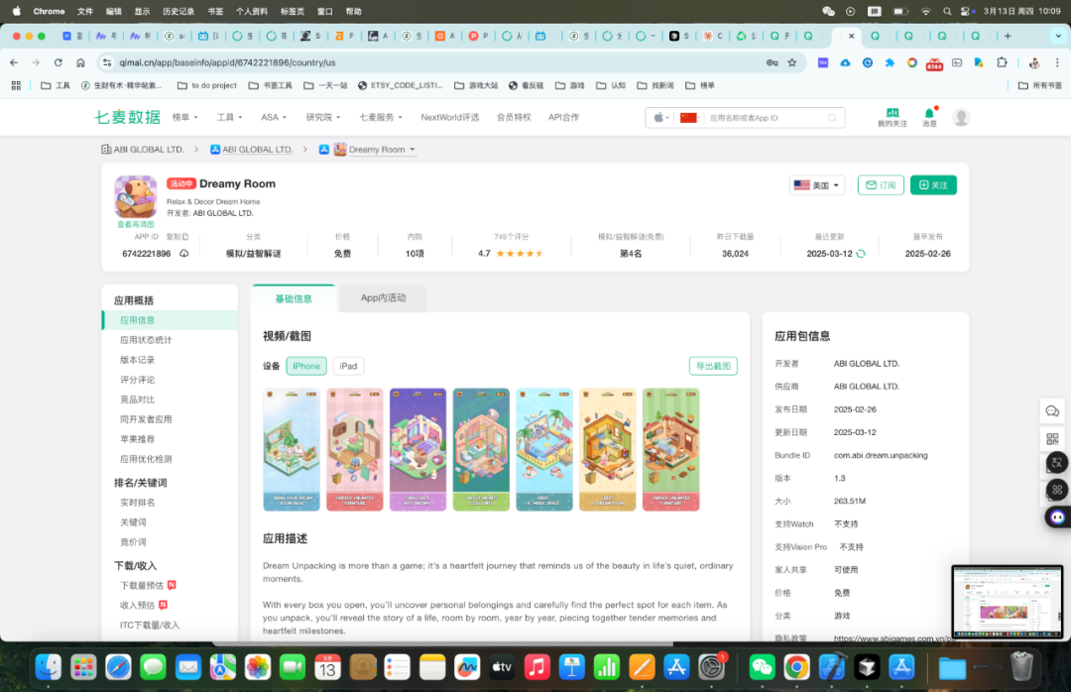Click the Dreamy Room app icon
The height and width of the screenshot is (692, 1071).
[135, 196]
